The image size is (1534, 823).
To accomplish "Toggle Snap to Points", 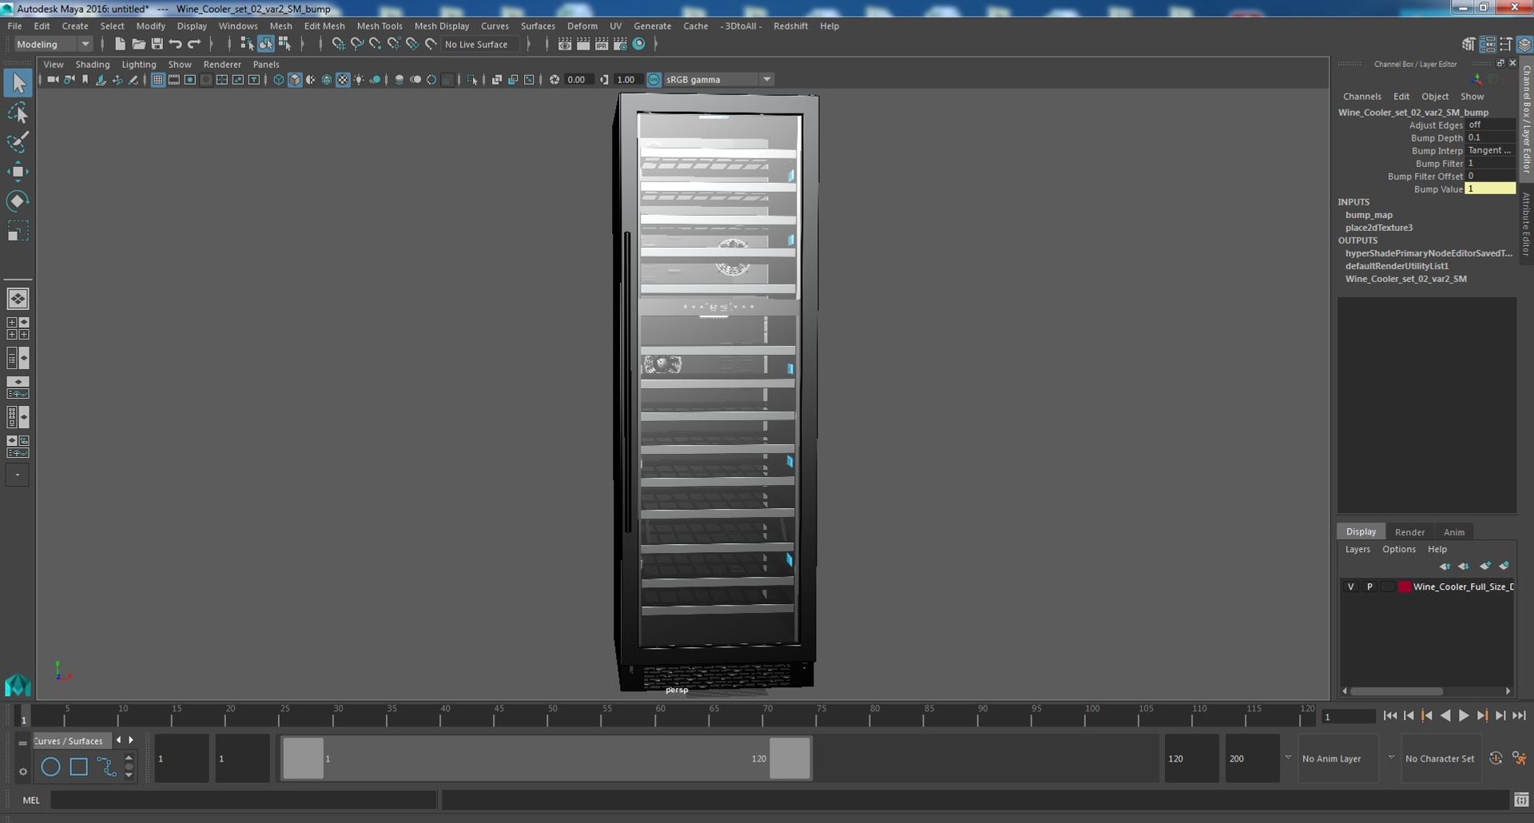I will [375, 44].
